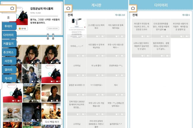Open post '달링은 보시와풋~!!!'
193x128 pixels.
[77, 87]
